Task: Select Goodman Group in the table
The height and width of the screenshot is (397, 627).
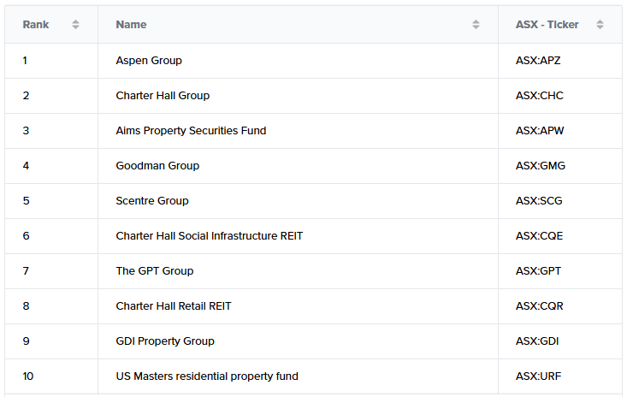Action: point(157,166)
